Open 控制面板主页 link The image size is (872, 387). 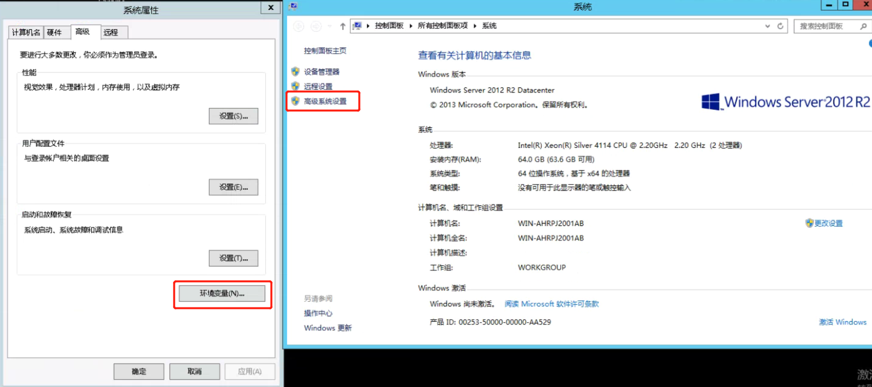pyautogui.click(x=325, y=51)
